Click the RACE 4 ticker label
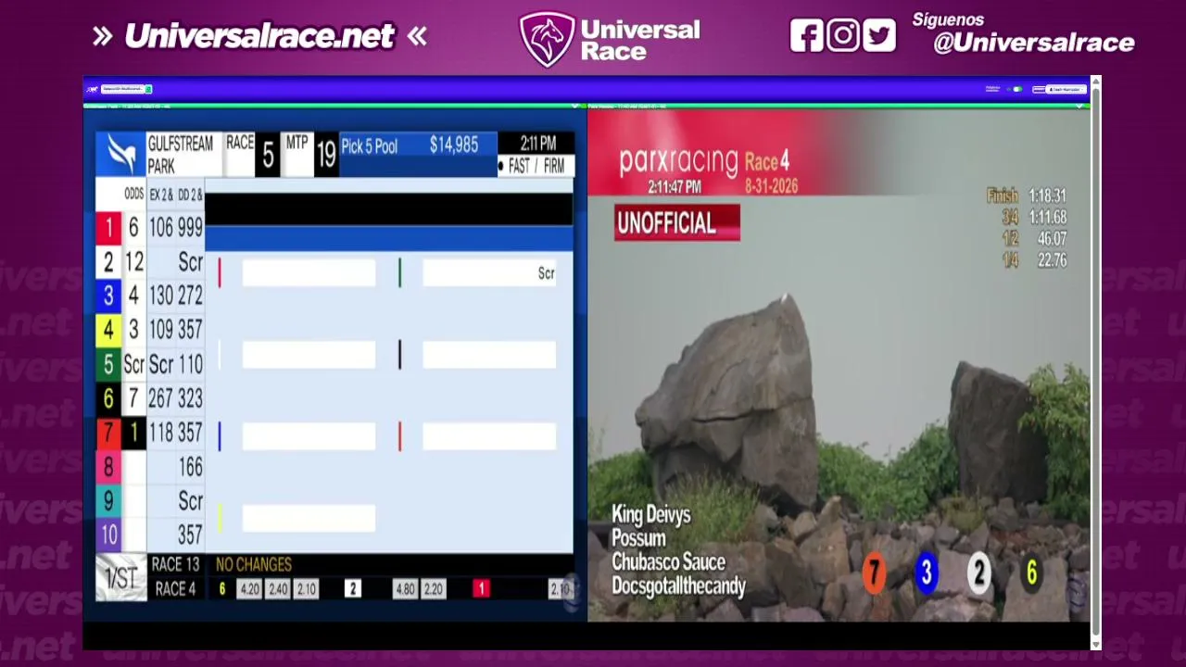The width and height of the screenshot is (1186, 667). (x=175, y=589)
